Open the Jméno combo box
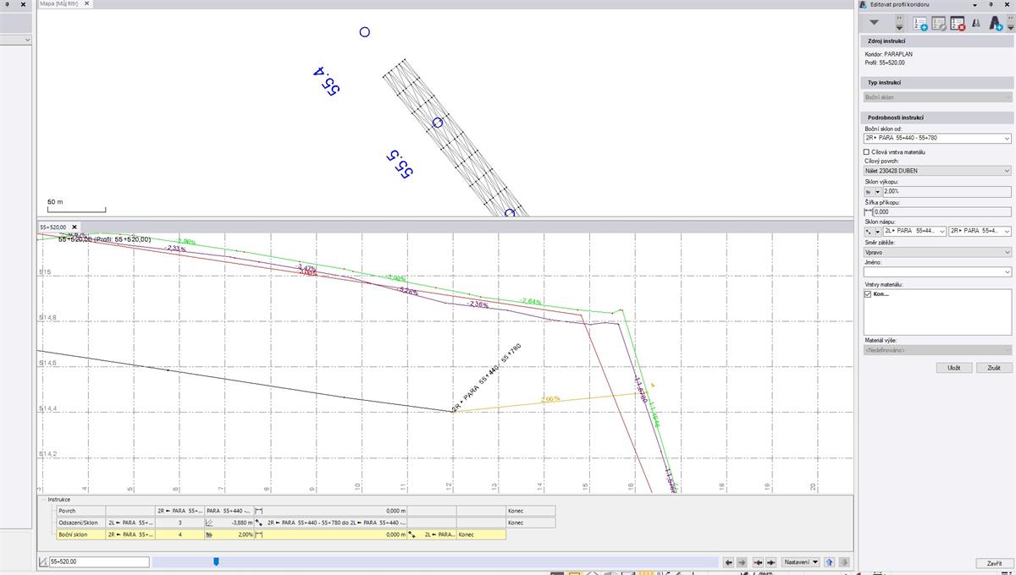The height and width of the screenshot is (575, 1016). [x=936, y=272]
